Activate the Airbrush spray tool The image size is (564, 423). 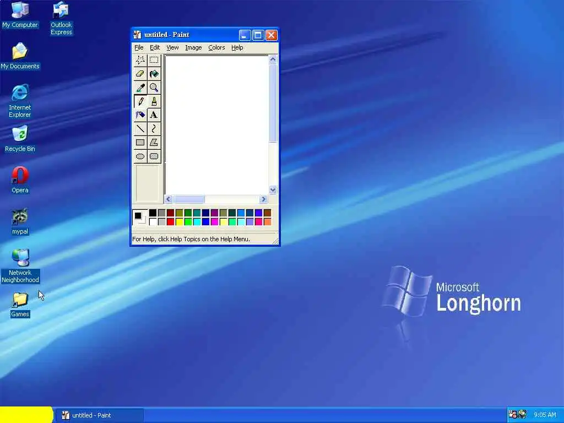click(140, 115)
